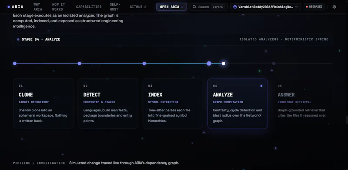
Task: Click the Isolated Analyzers · Deterministic Engine text
Action: (284, 39)
